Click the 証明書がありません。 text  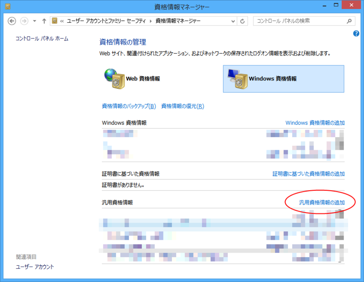123,185
